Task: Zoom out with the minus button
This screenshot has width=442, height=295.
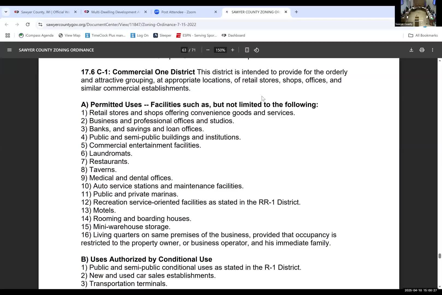Action: (208, 50)
